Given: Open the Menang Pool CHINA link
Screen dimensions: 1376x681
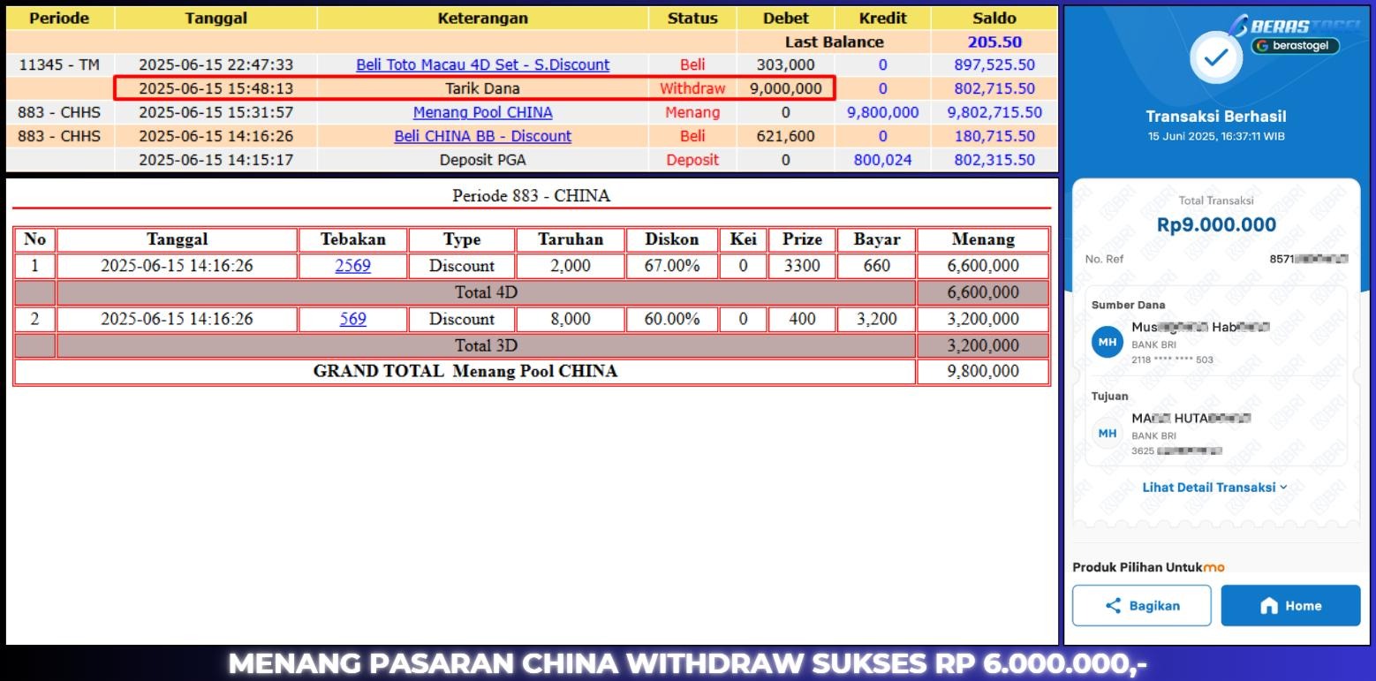Looking at the screenshot, I should (x=482, y=112).
